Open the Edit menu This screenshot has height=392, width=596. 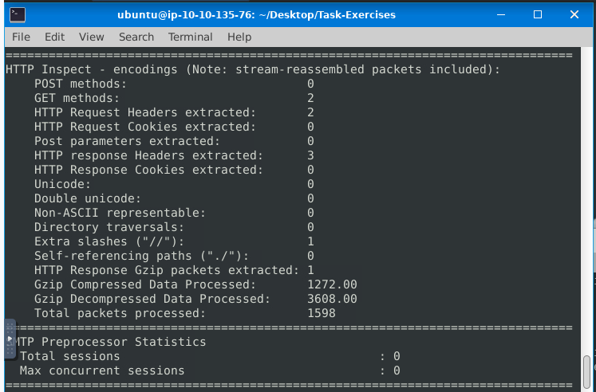click(x=54, y=37)
